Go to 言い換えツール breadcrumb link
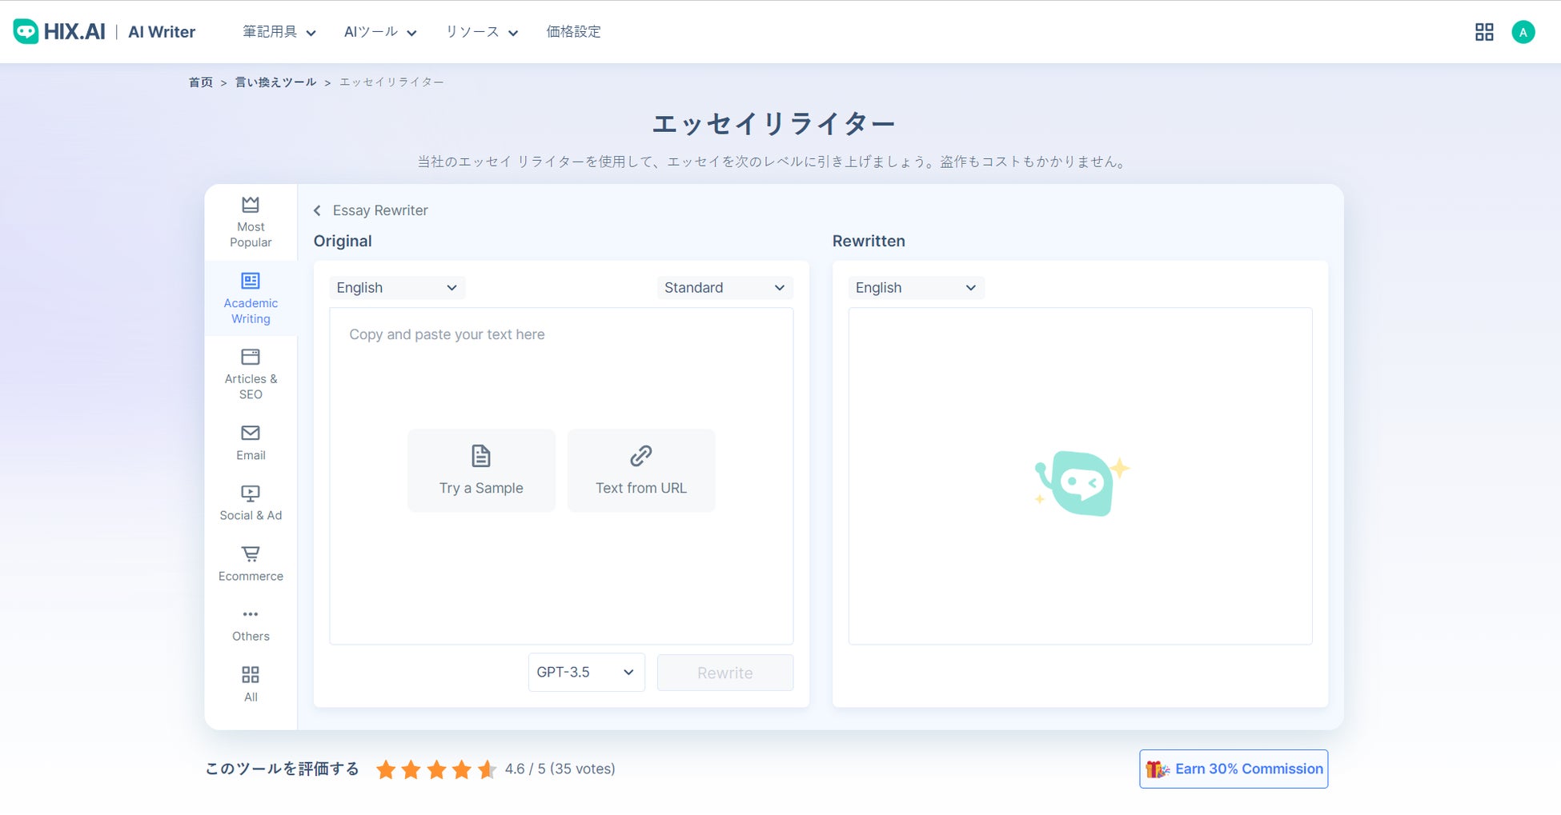Screen dimensions: 1561x815 (276, 82)
